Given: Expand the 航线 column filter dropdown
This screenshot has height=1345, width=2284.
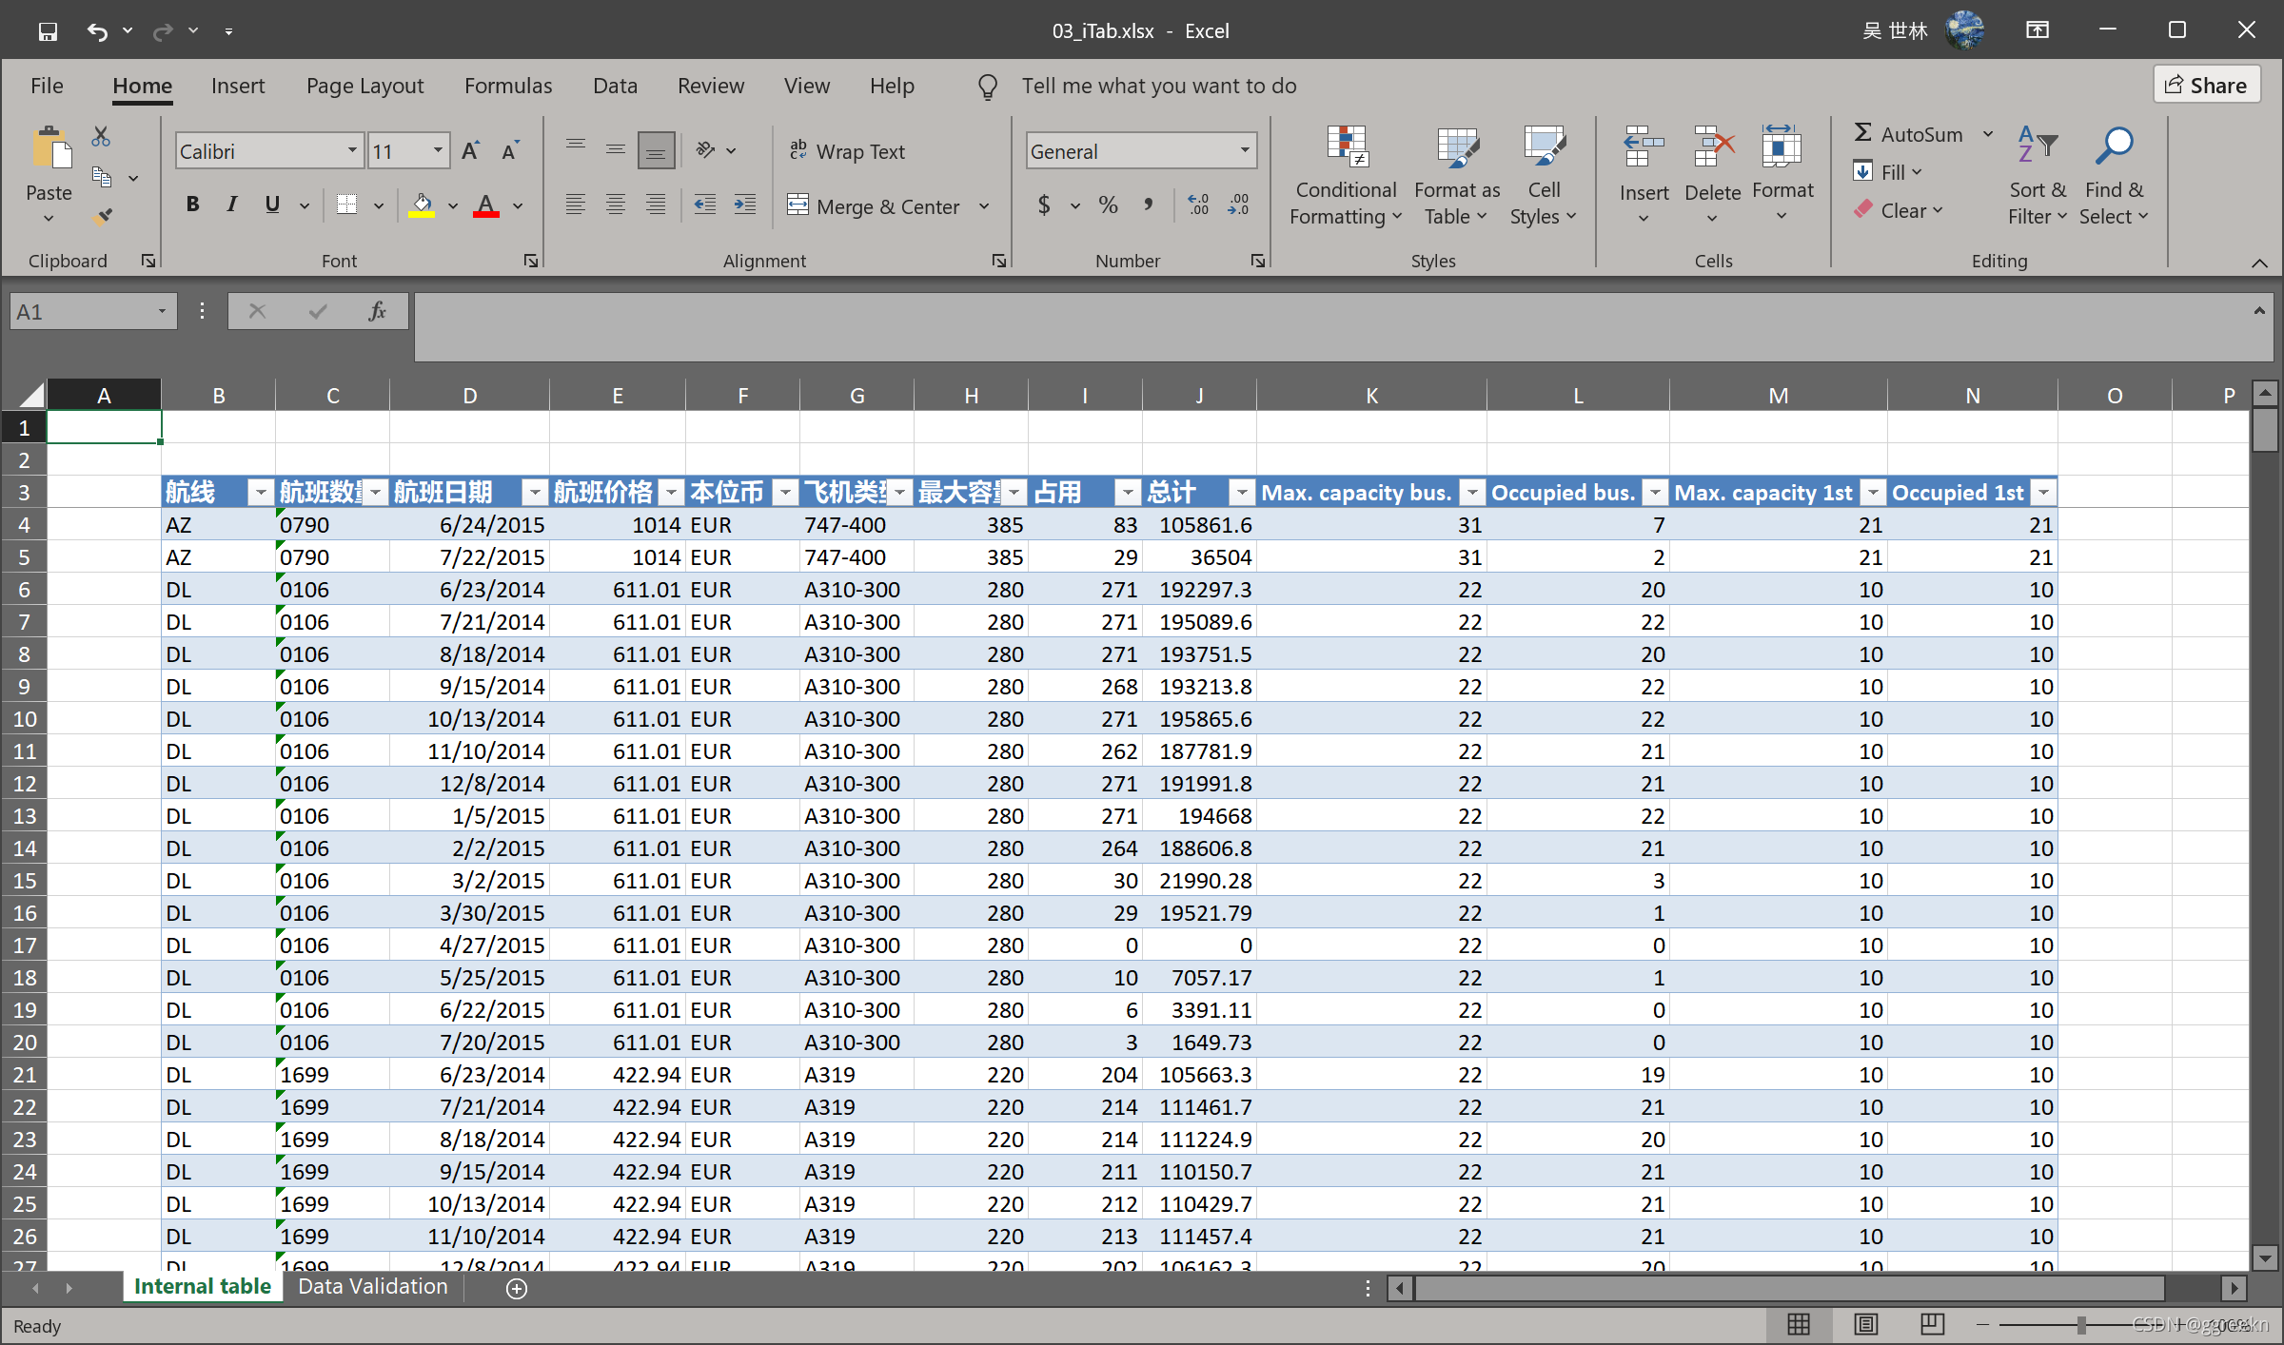Looking at the screenshot, I should [x=259, y=493].
